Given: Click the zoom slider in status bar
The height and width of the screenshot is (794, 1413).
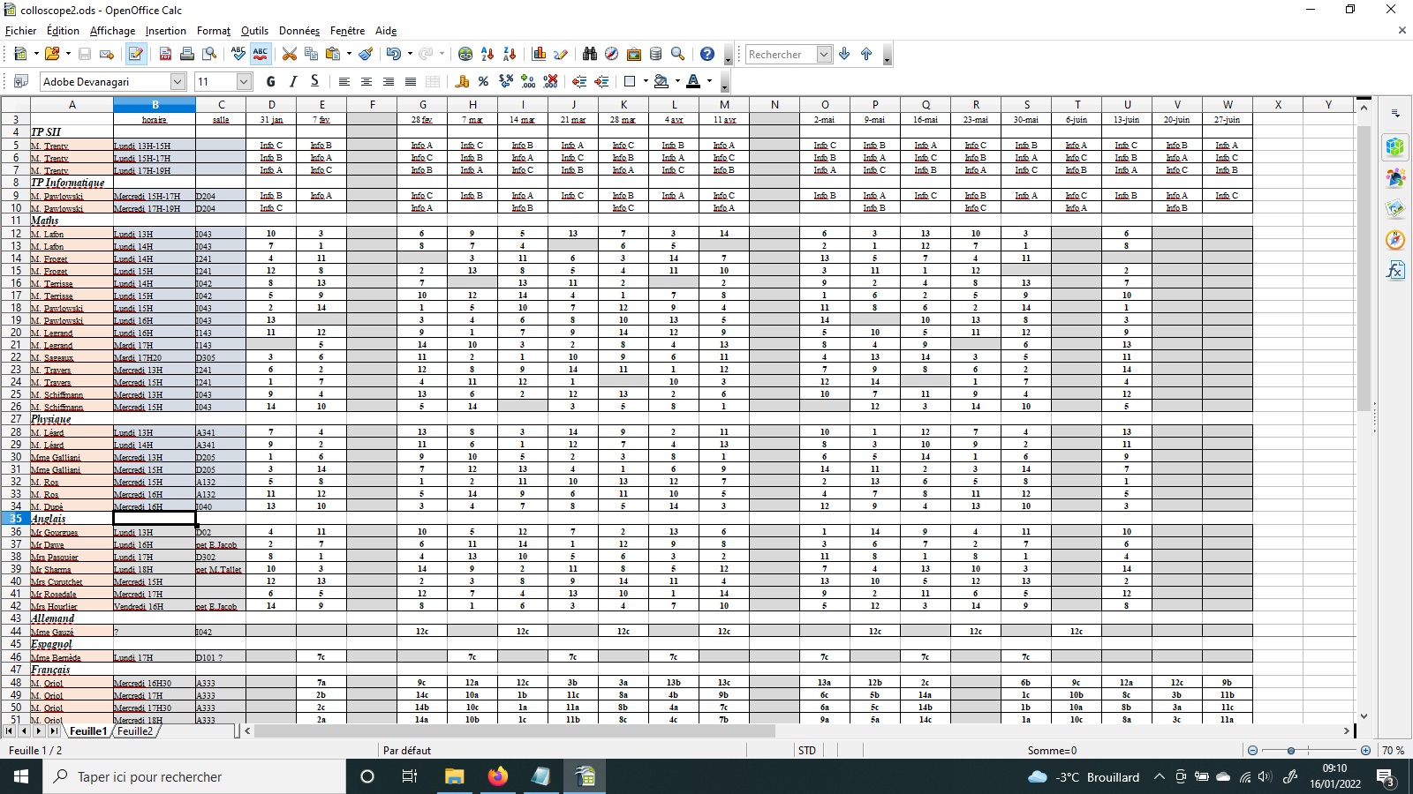Looking at the screenshot, I should (1291, 751).
